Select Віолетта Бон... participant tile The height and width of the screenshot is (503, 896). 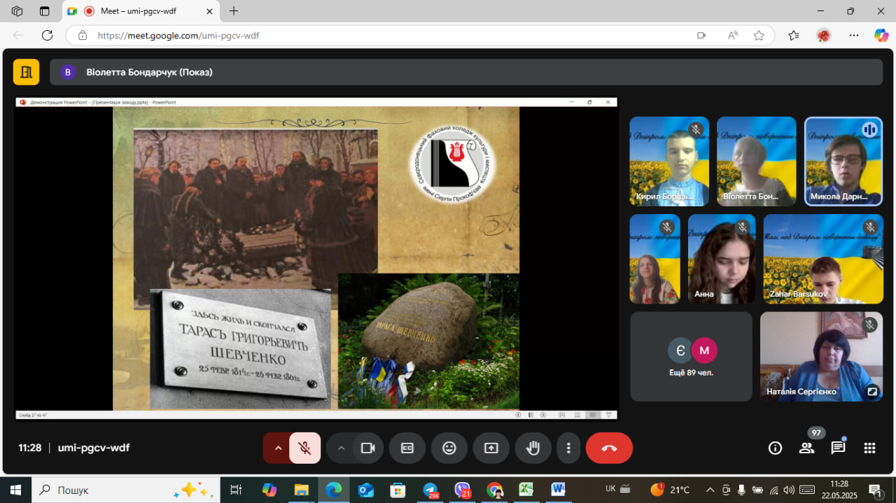click(757, 161)
